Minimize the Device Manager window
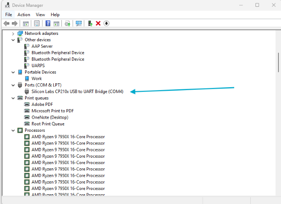Screen dimensions: 281x204 point(241,5)
